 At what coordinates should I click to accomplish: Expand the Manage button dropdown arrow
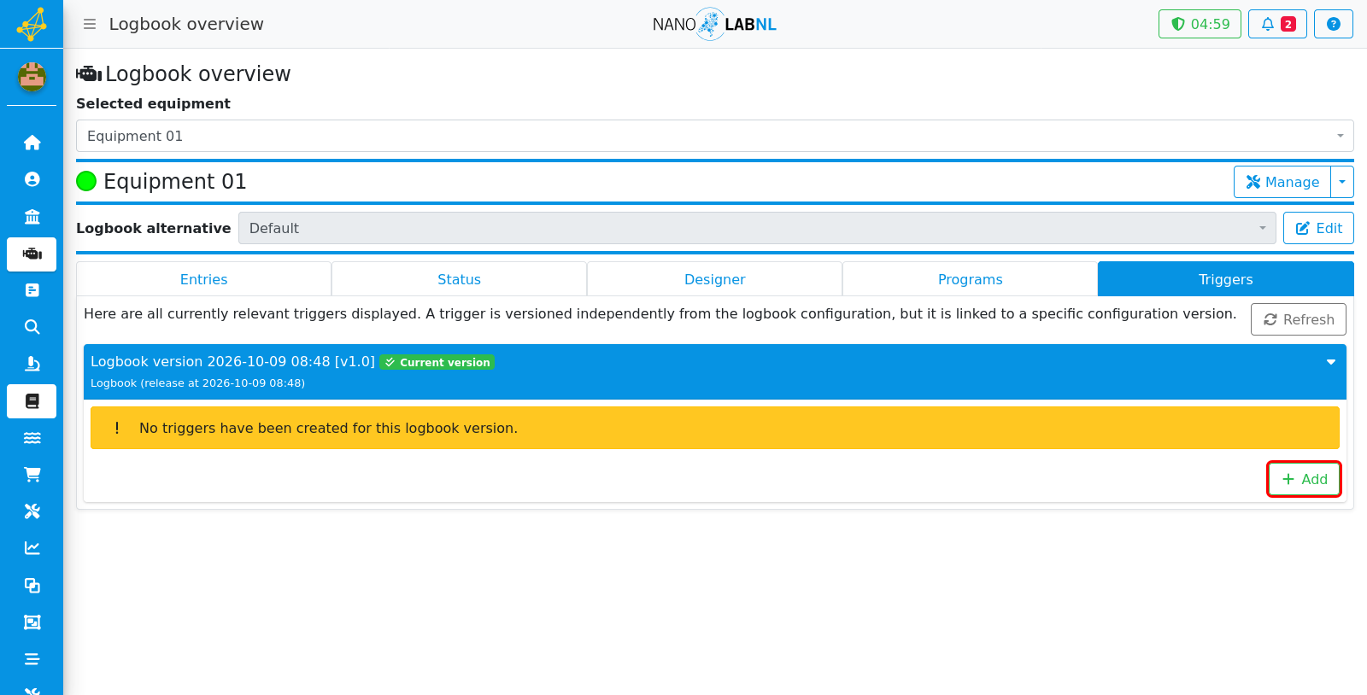[1342, 182]
